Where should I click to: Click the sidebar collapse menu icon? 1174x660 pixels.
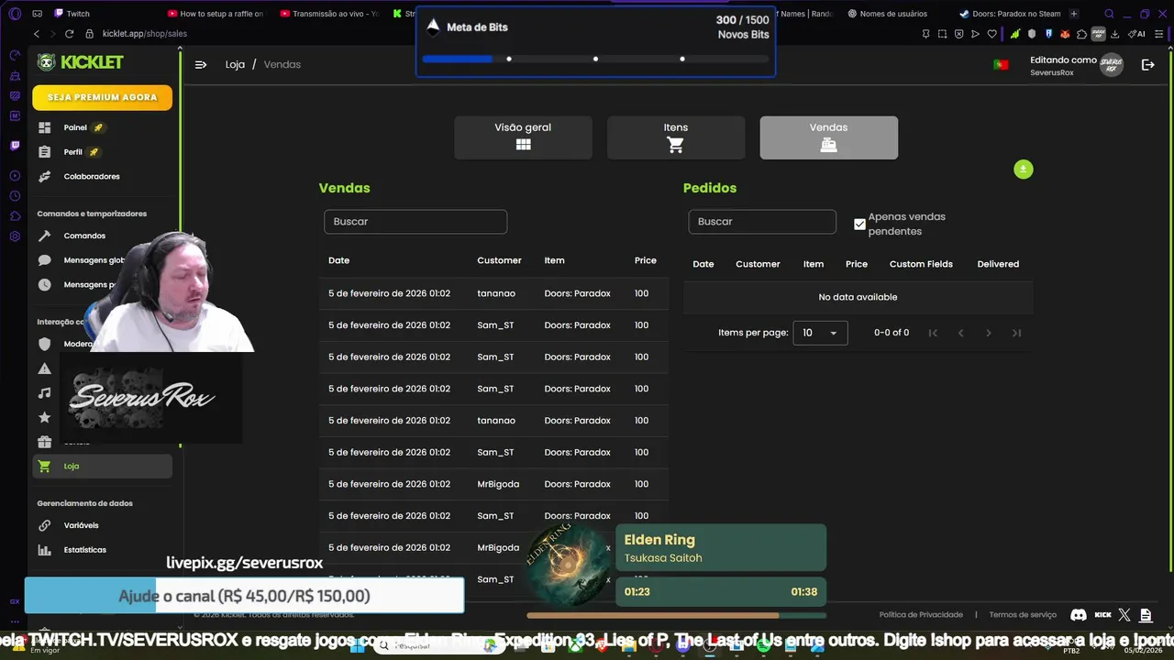[x=201, y=64]
